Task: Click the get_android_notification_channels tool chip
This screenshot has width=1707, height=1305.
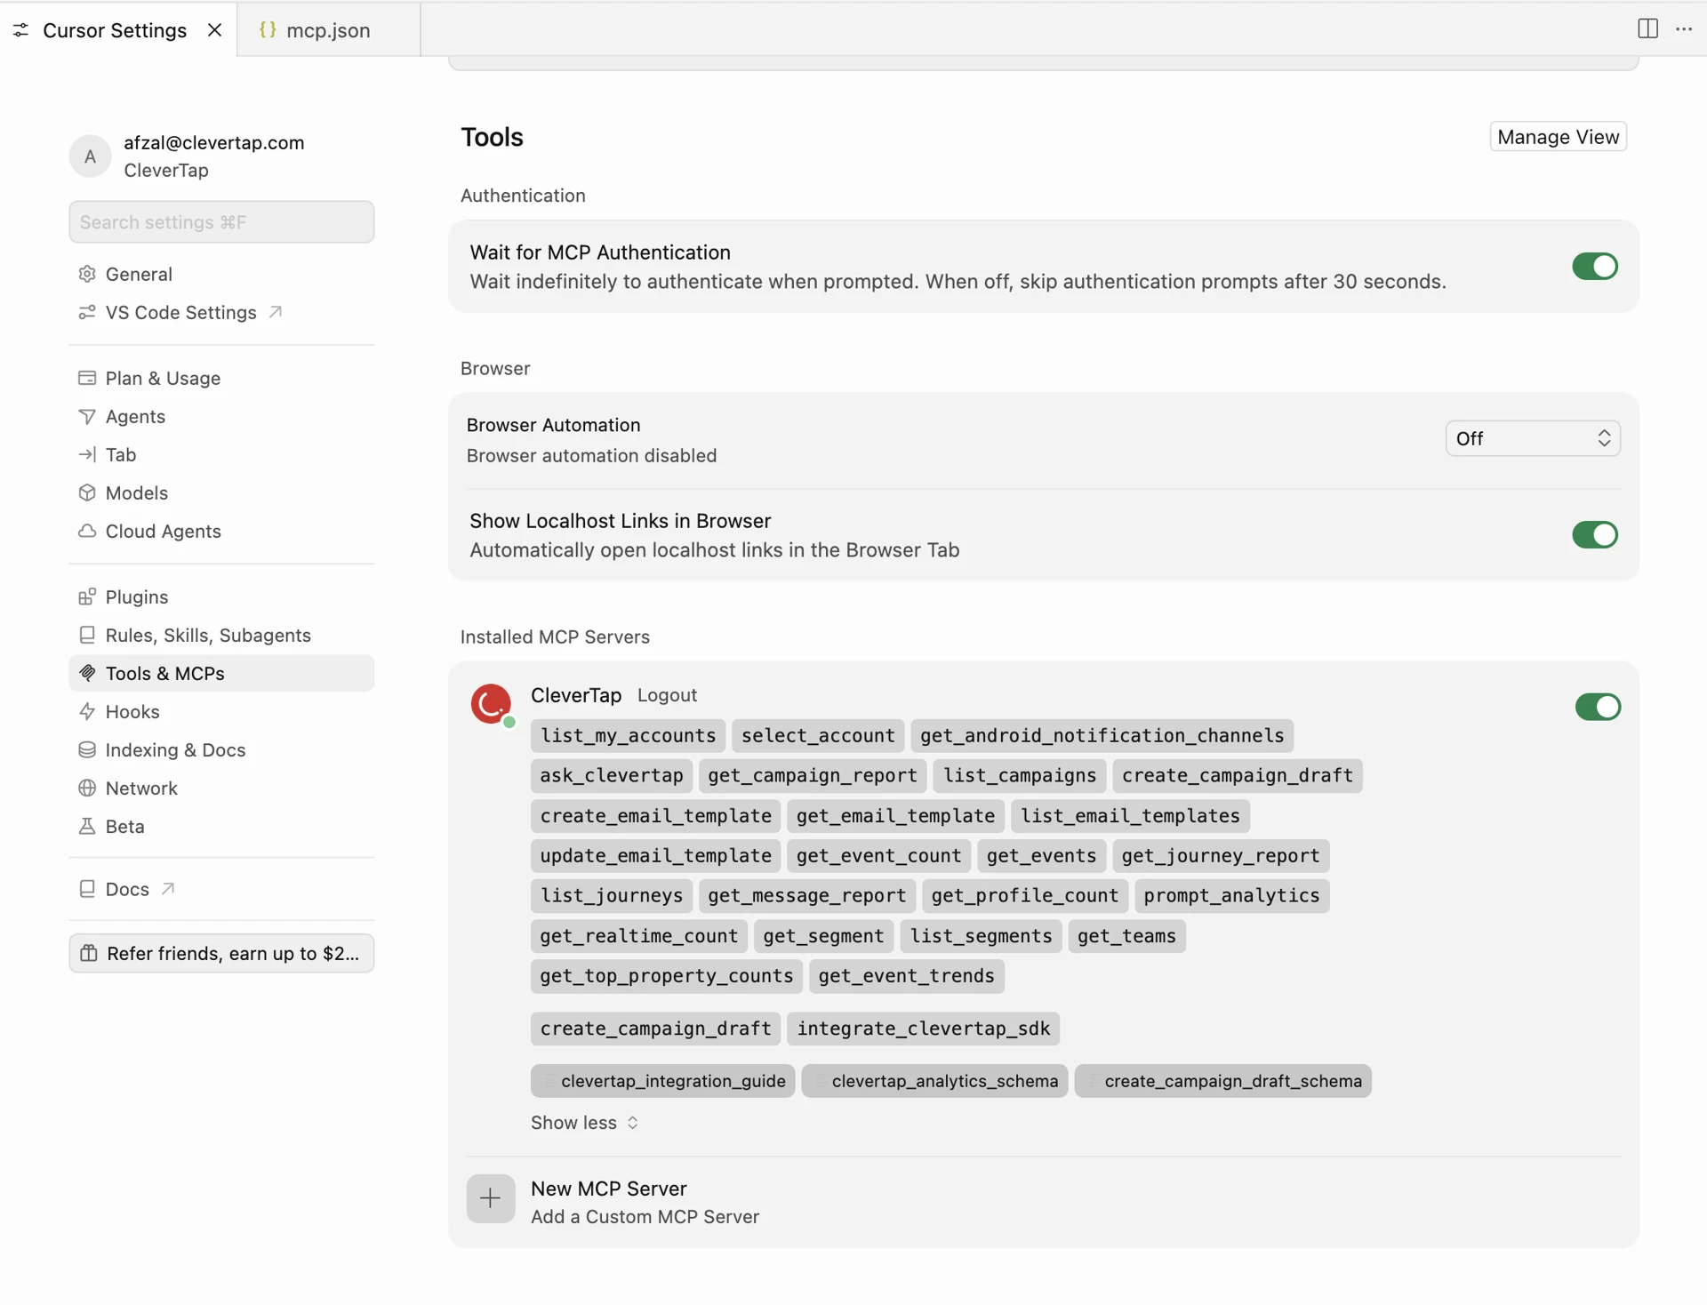Action: [1102, 735]
